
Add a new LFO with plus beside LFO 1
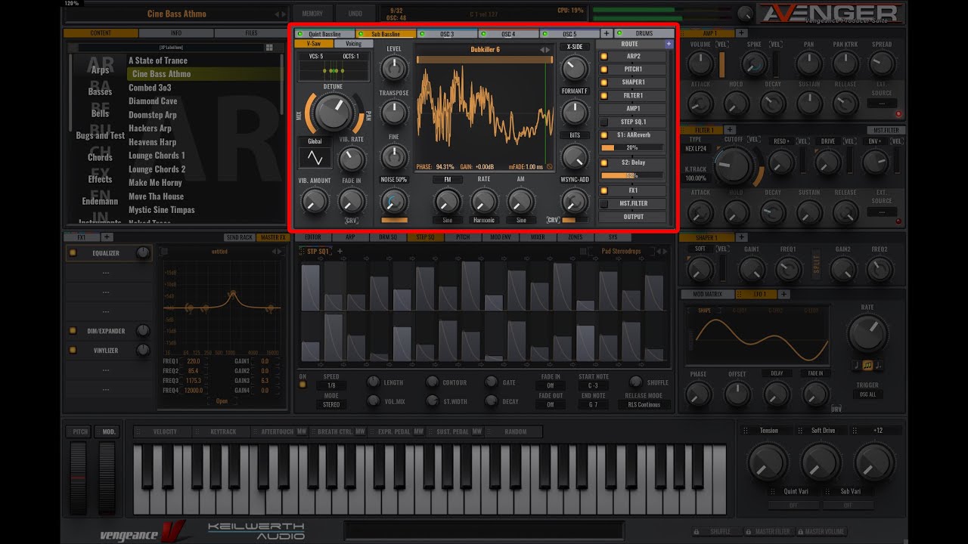784,294
